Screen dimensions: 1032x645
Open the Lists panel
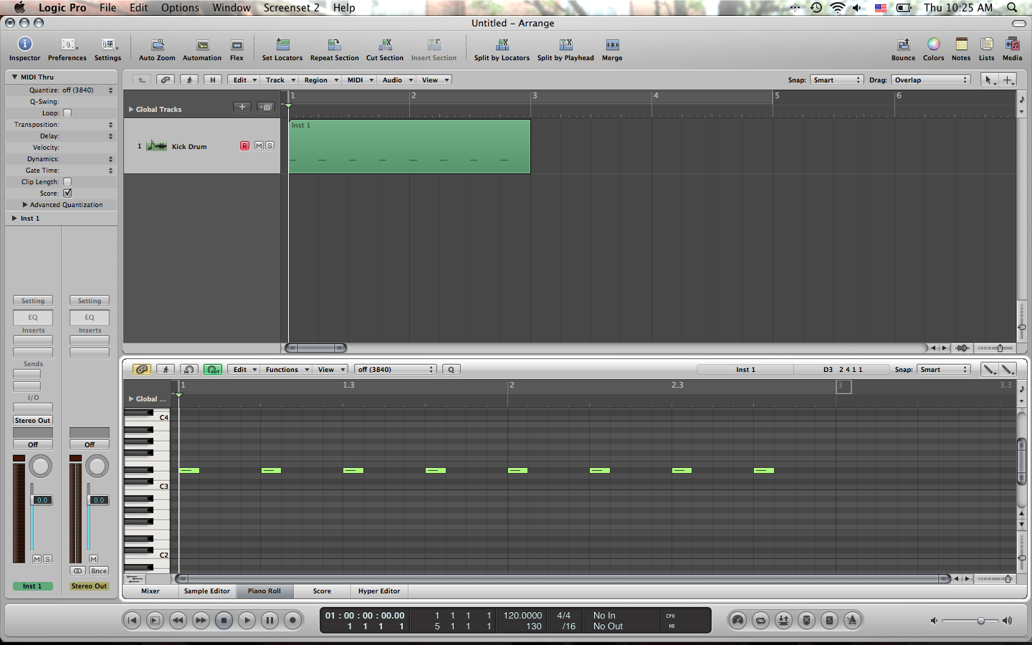click(987, 49)
